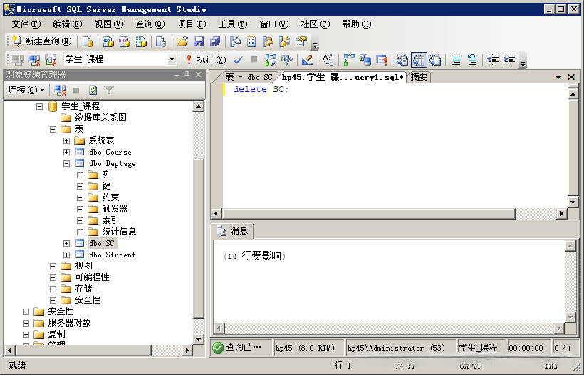Open the Properties Window icon
The width and height of the screenshot is (584, 375).
(301, 41)
